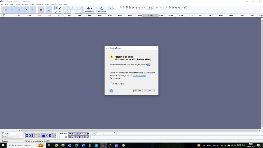Image resolution: width=263 pixels, height=148 pixels.
Task: Open the Privacy Policy link
Action: pyautogui.click(x=139, y=76)
